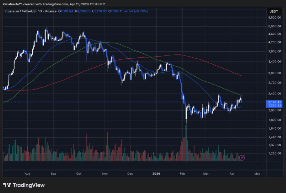Select the 2026 label on the time axis

point(156,173)
